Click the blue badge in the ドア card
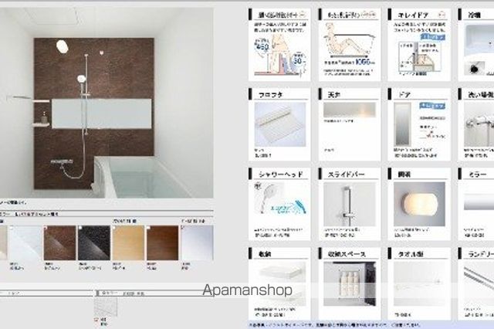494x329 pixels. (x=432, y=106)
